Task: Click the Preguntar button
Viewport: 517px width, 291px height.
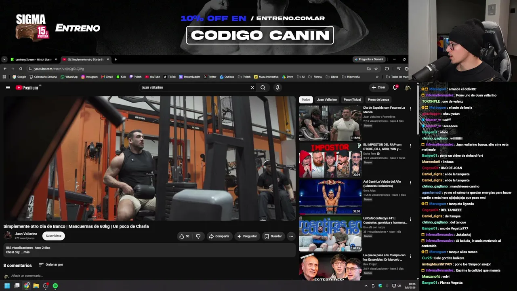Action: pos(247,236)
